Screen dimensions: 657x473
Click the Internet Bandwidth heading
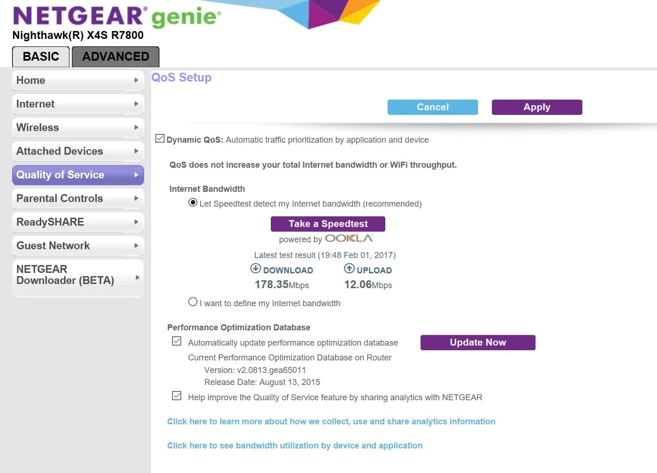click(207, 189)
